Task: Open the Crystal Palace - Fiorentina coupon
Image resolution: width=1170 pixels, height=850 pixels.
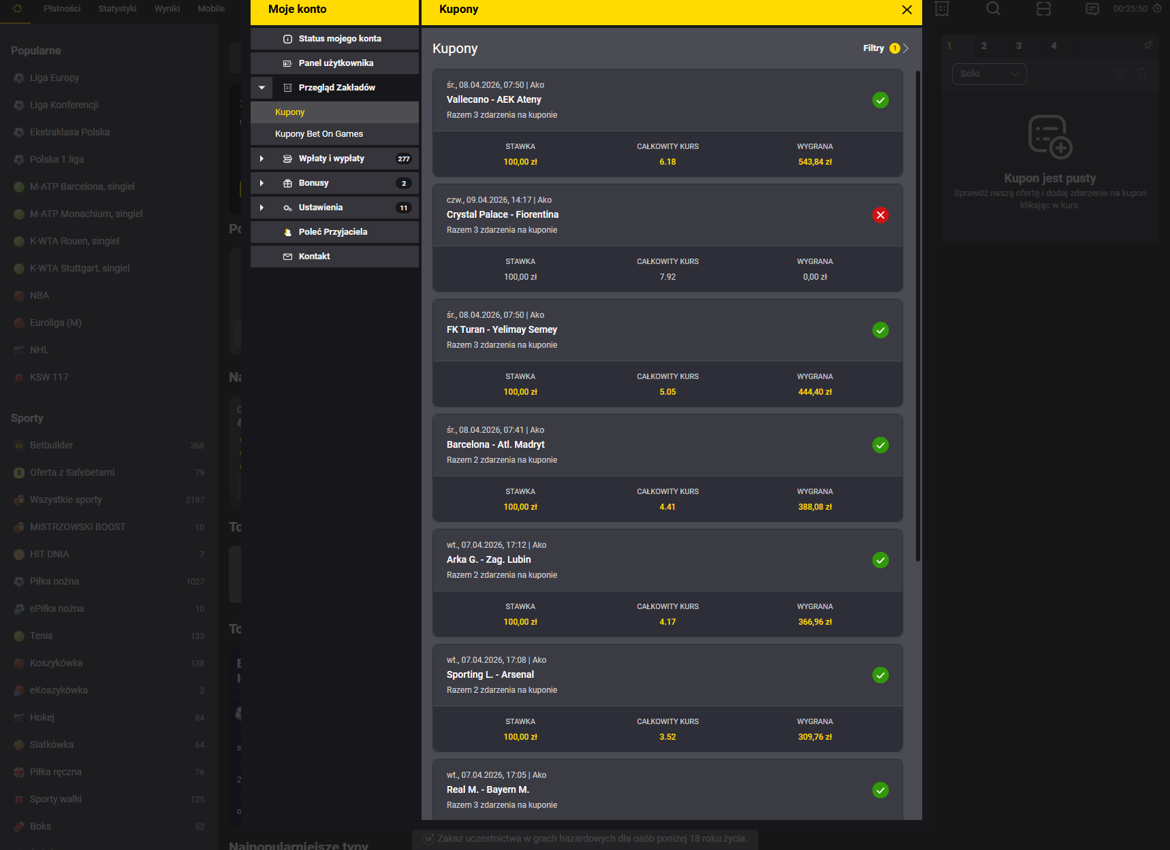Action: pos(667,238)
